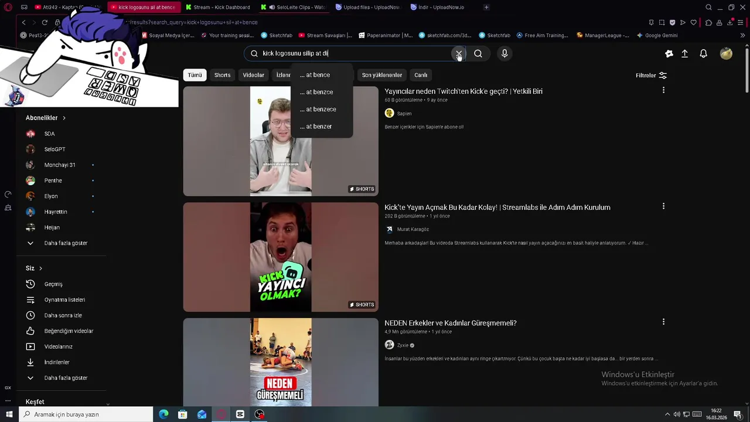Choose the '... at benzer' suggestion
This screenshot has width=750, height=422.
click(322, 126)
